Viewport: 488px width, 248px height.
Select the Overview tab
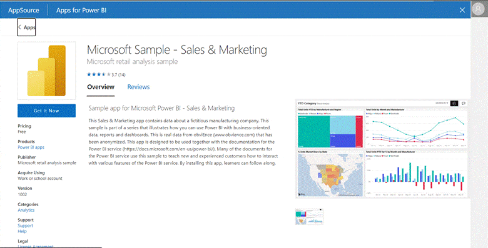click(101, 87)
